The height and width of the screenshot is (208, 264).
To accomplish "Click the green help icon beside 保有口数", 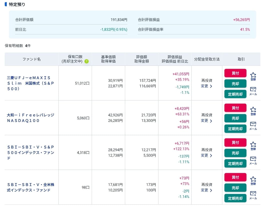I will pos(86,61).
